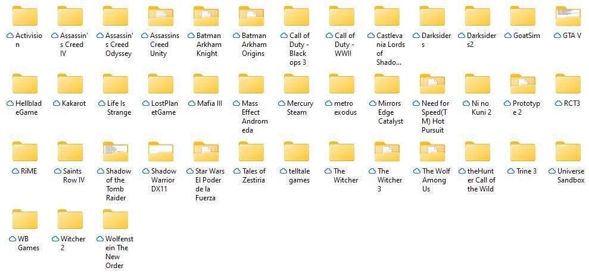
Task: Select the Witcher 2 folder icon
Action: point(70,219)
